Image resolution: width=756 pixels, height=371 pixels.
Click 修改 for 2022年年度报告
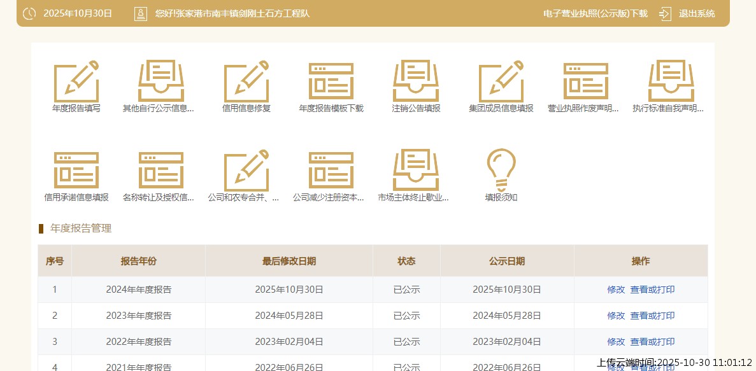tap(616, 342)
